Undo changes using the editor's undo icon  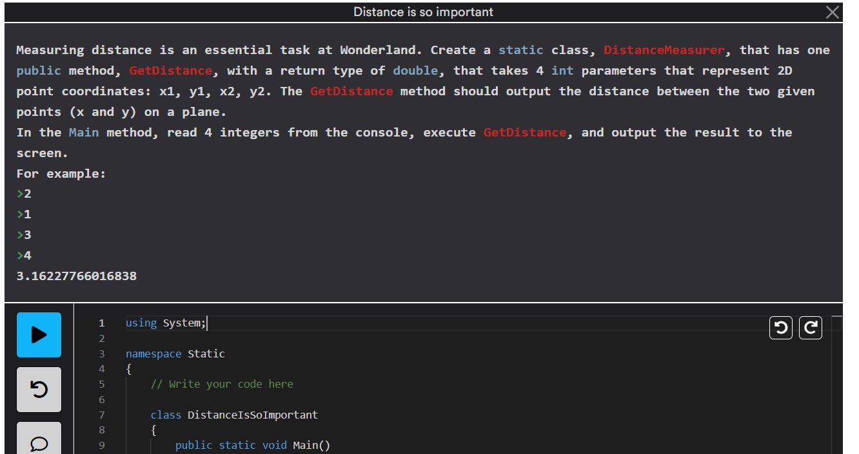tap(780, 327)
